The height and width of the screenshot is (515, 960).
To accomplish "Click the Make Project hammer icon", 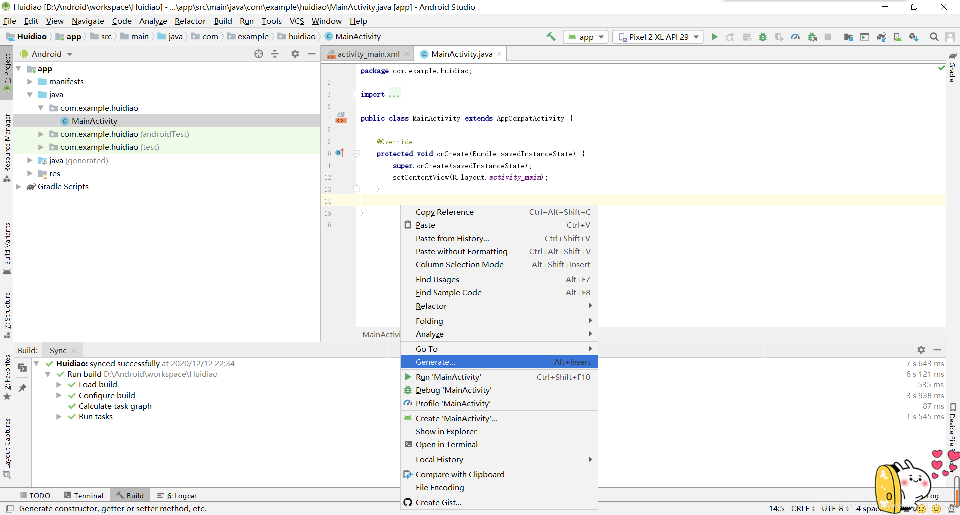I will pyautogui.click(x=551, y=37).
